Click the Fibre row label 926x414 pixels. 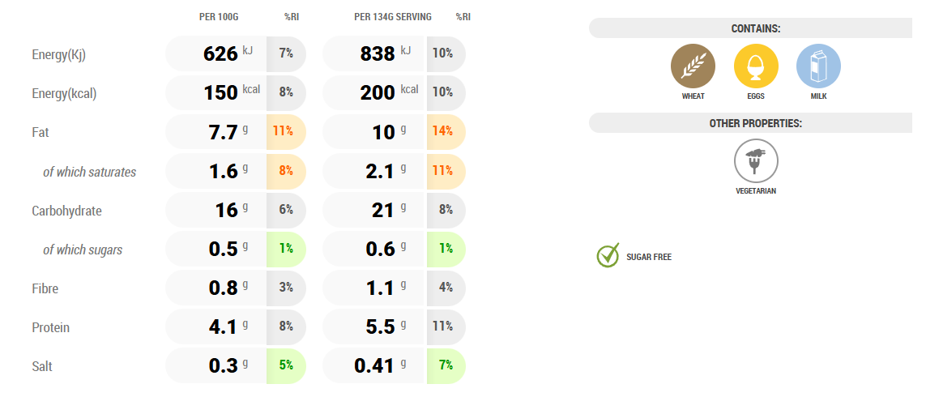point(45,288)
